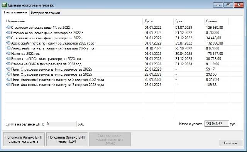Click 'Пополнить баланс ЕНП с расчетного счета' button
Viewport: 247px width, 152px height.
(24, 139)
